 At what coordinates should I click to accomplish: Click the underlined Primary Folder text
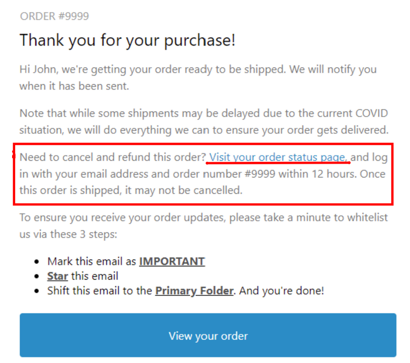pyautogui.click(x=194, y=291)
